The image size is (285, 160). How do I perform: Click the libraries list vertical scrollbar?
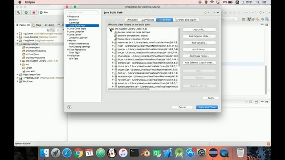(x=179, y=47)
